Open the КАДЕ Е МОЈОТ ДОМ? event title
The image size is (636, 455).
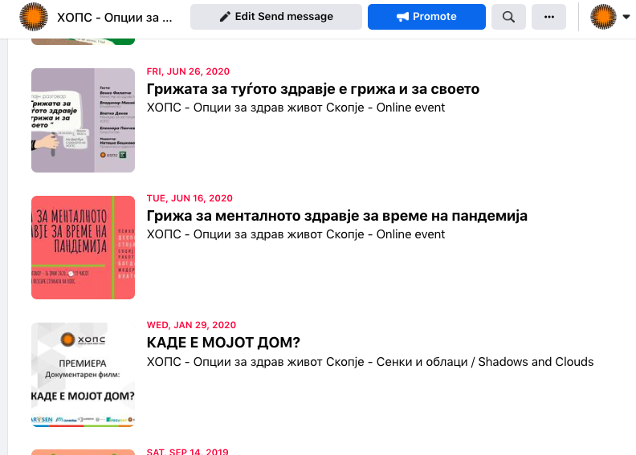(223, 343)
